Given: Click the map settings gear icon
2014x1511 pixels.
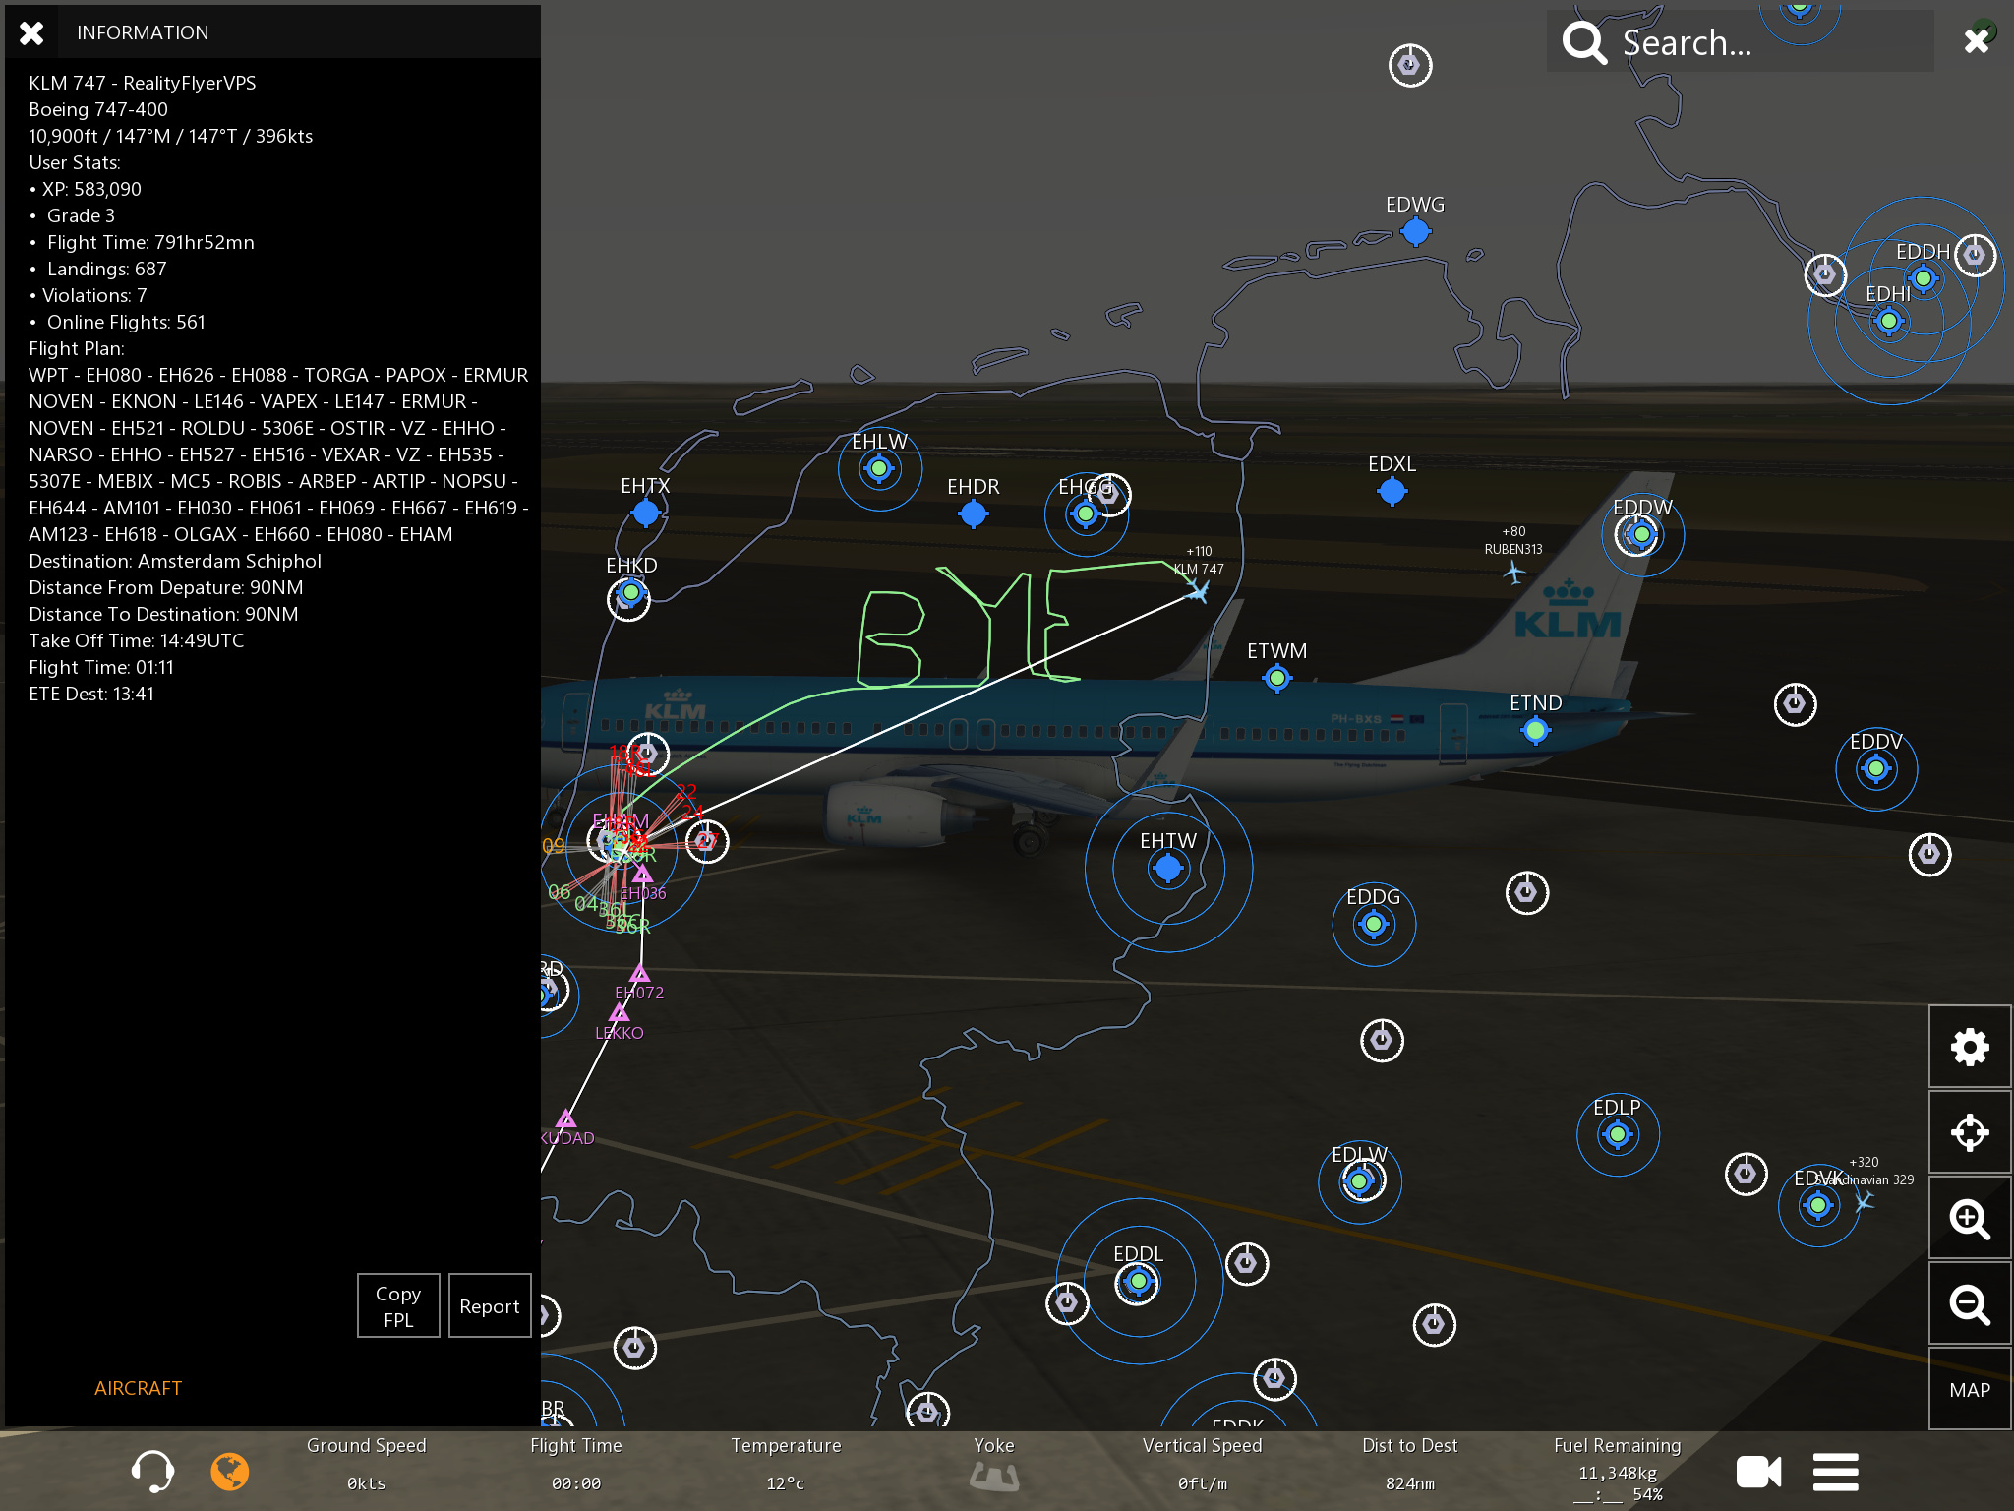Looking at the screenshot, I should click(1970, 1047).
